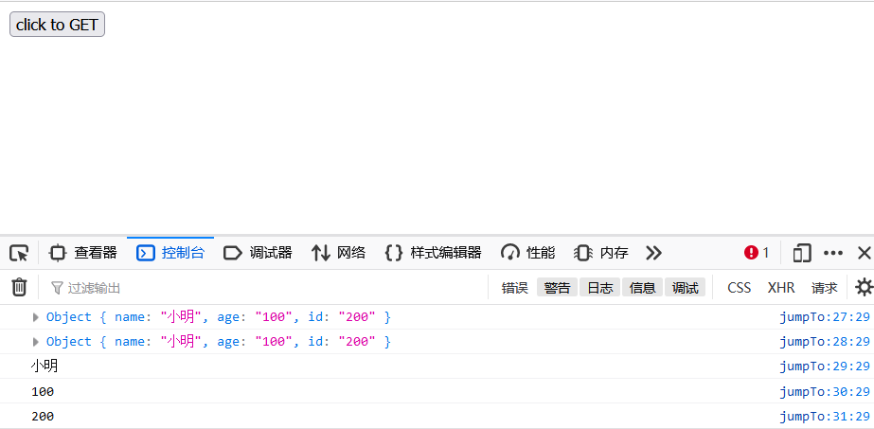This screenshot has width=874, height=429.
Task: Open the devtools three-dot menu
Action: pos(832,254)
